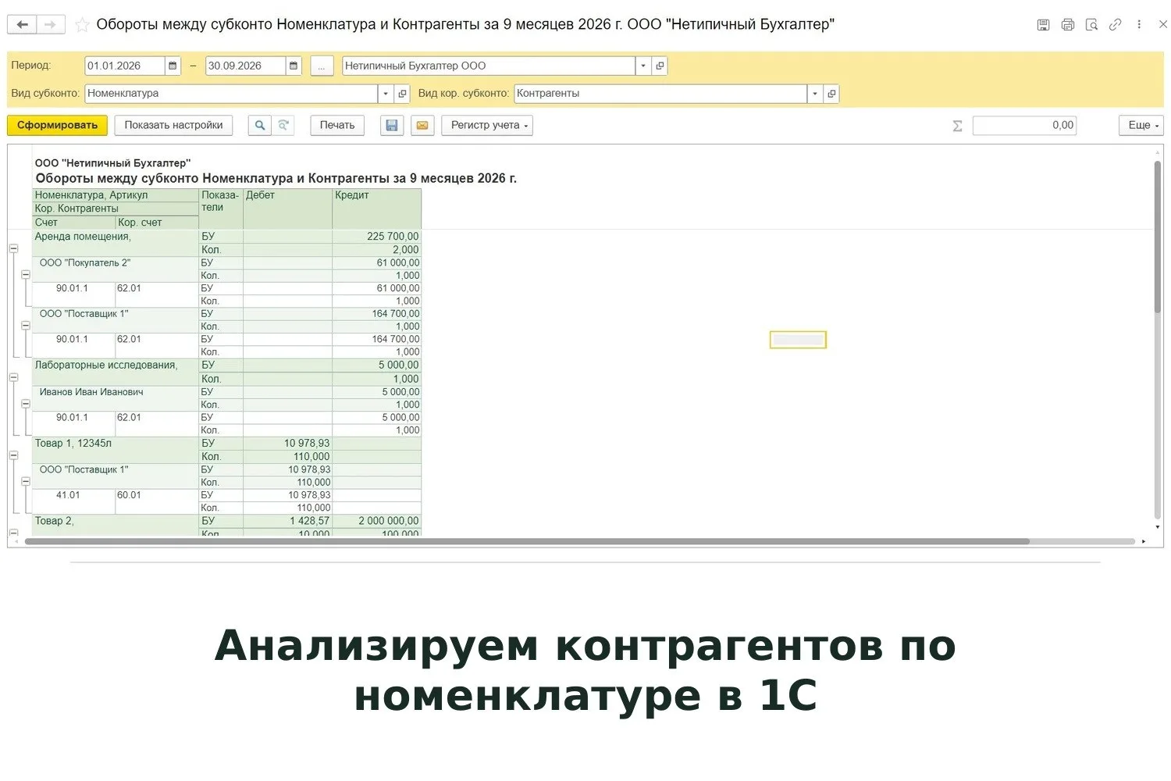This screenshot has height=781, width=1171.
Task: Click the vertical scrollbar of the report
Action: tap(1158, 236)
